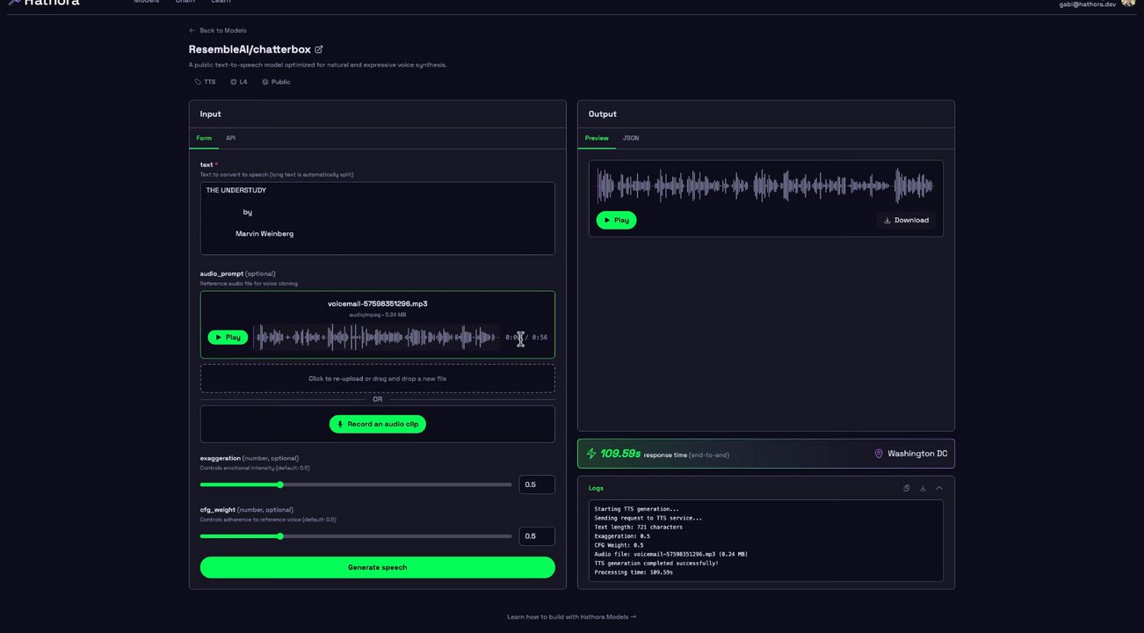This screenshot has width=1144, height=633.
Task: Open the JSON output tab
Action: 631,138
